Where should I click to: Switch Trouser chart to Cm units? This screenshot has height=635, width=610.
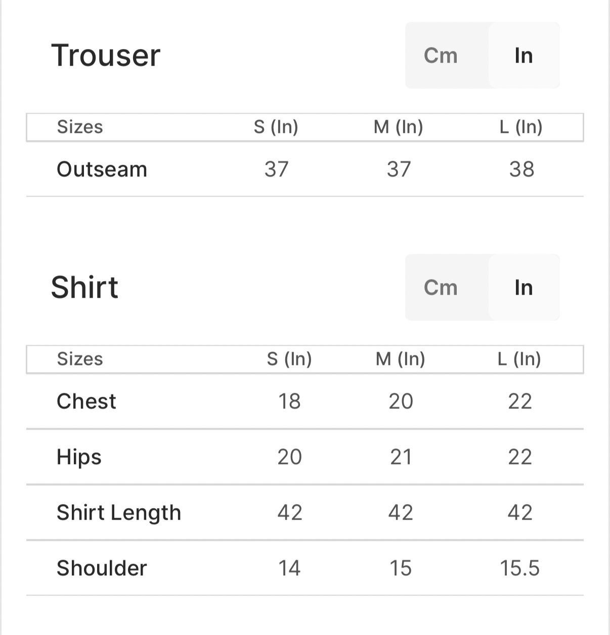click(441, 56)
